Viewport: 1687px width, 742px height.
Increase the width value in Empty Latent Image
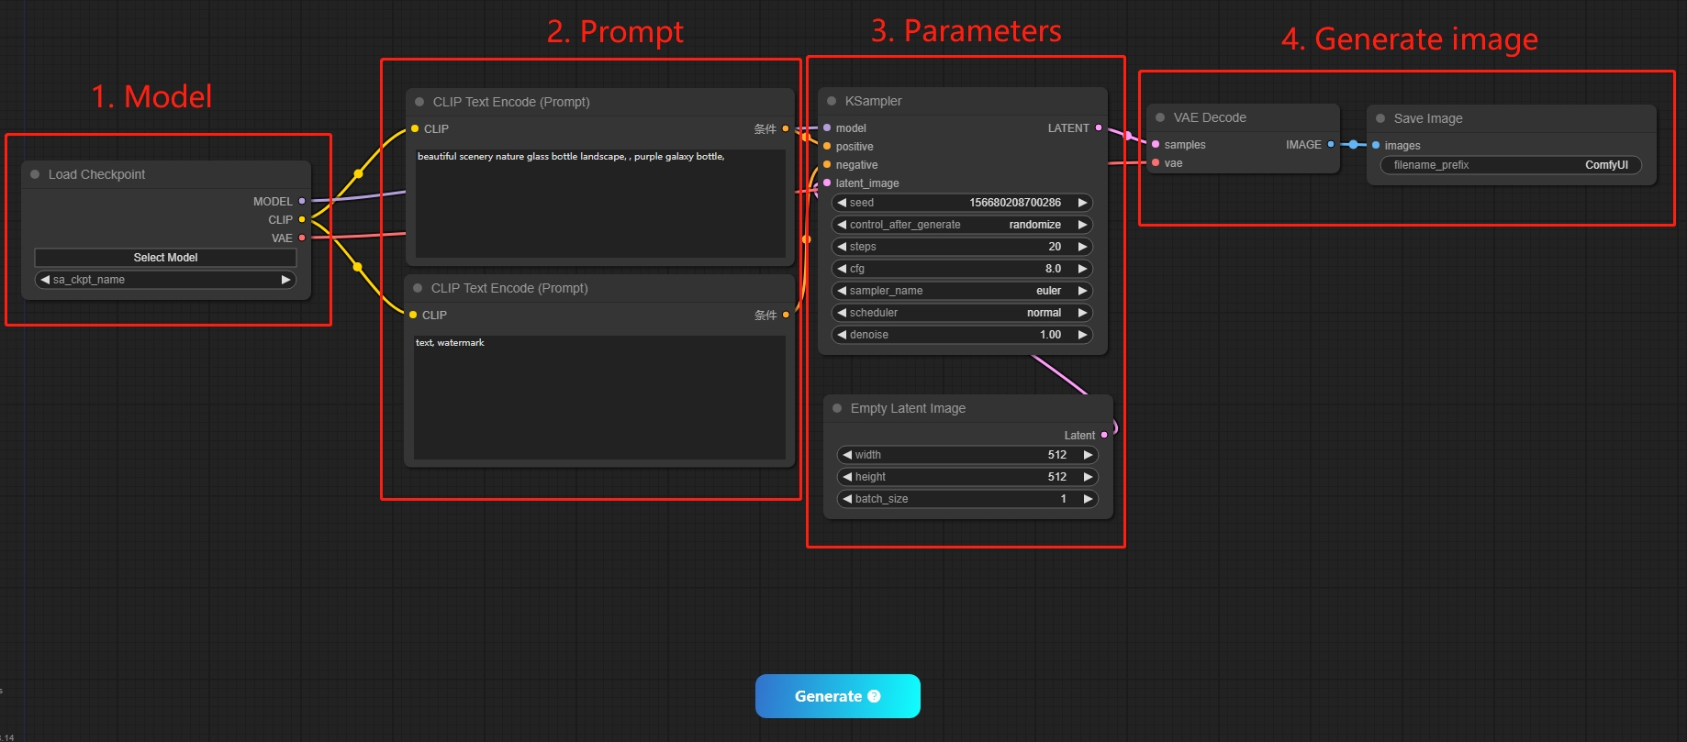(1088, 455)
